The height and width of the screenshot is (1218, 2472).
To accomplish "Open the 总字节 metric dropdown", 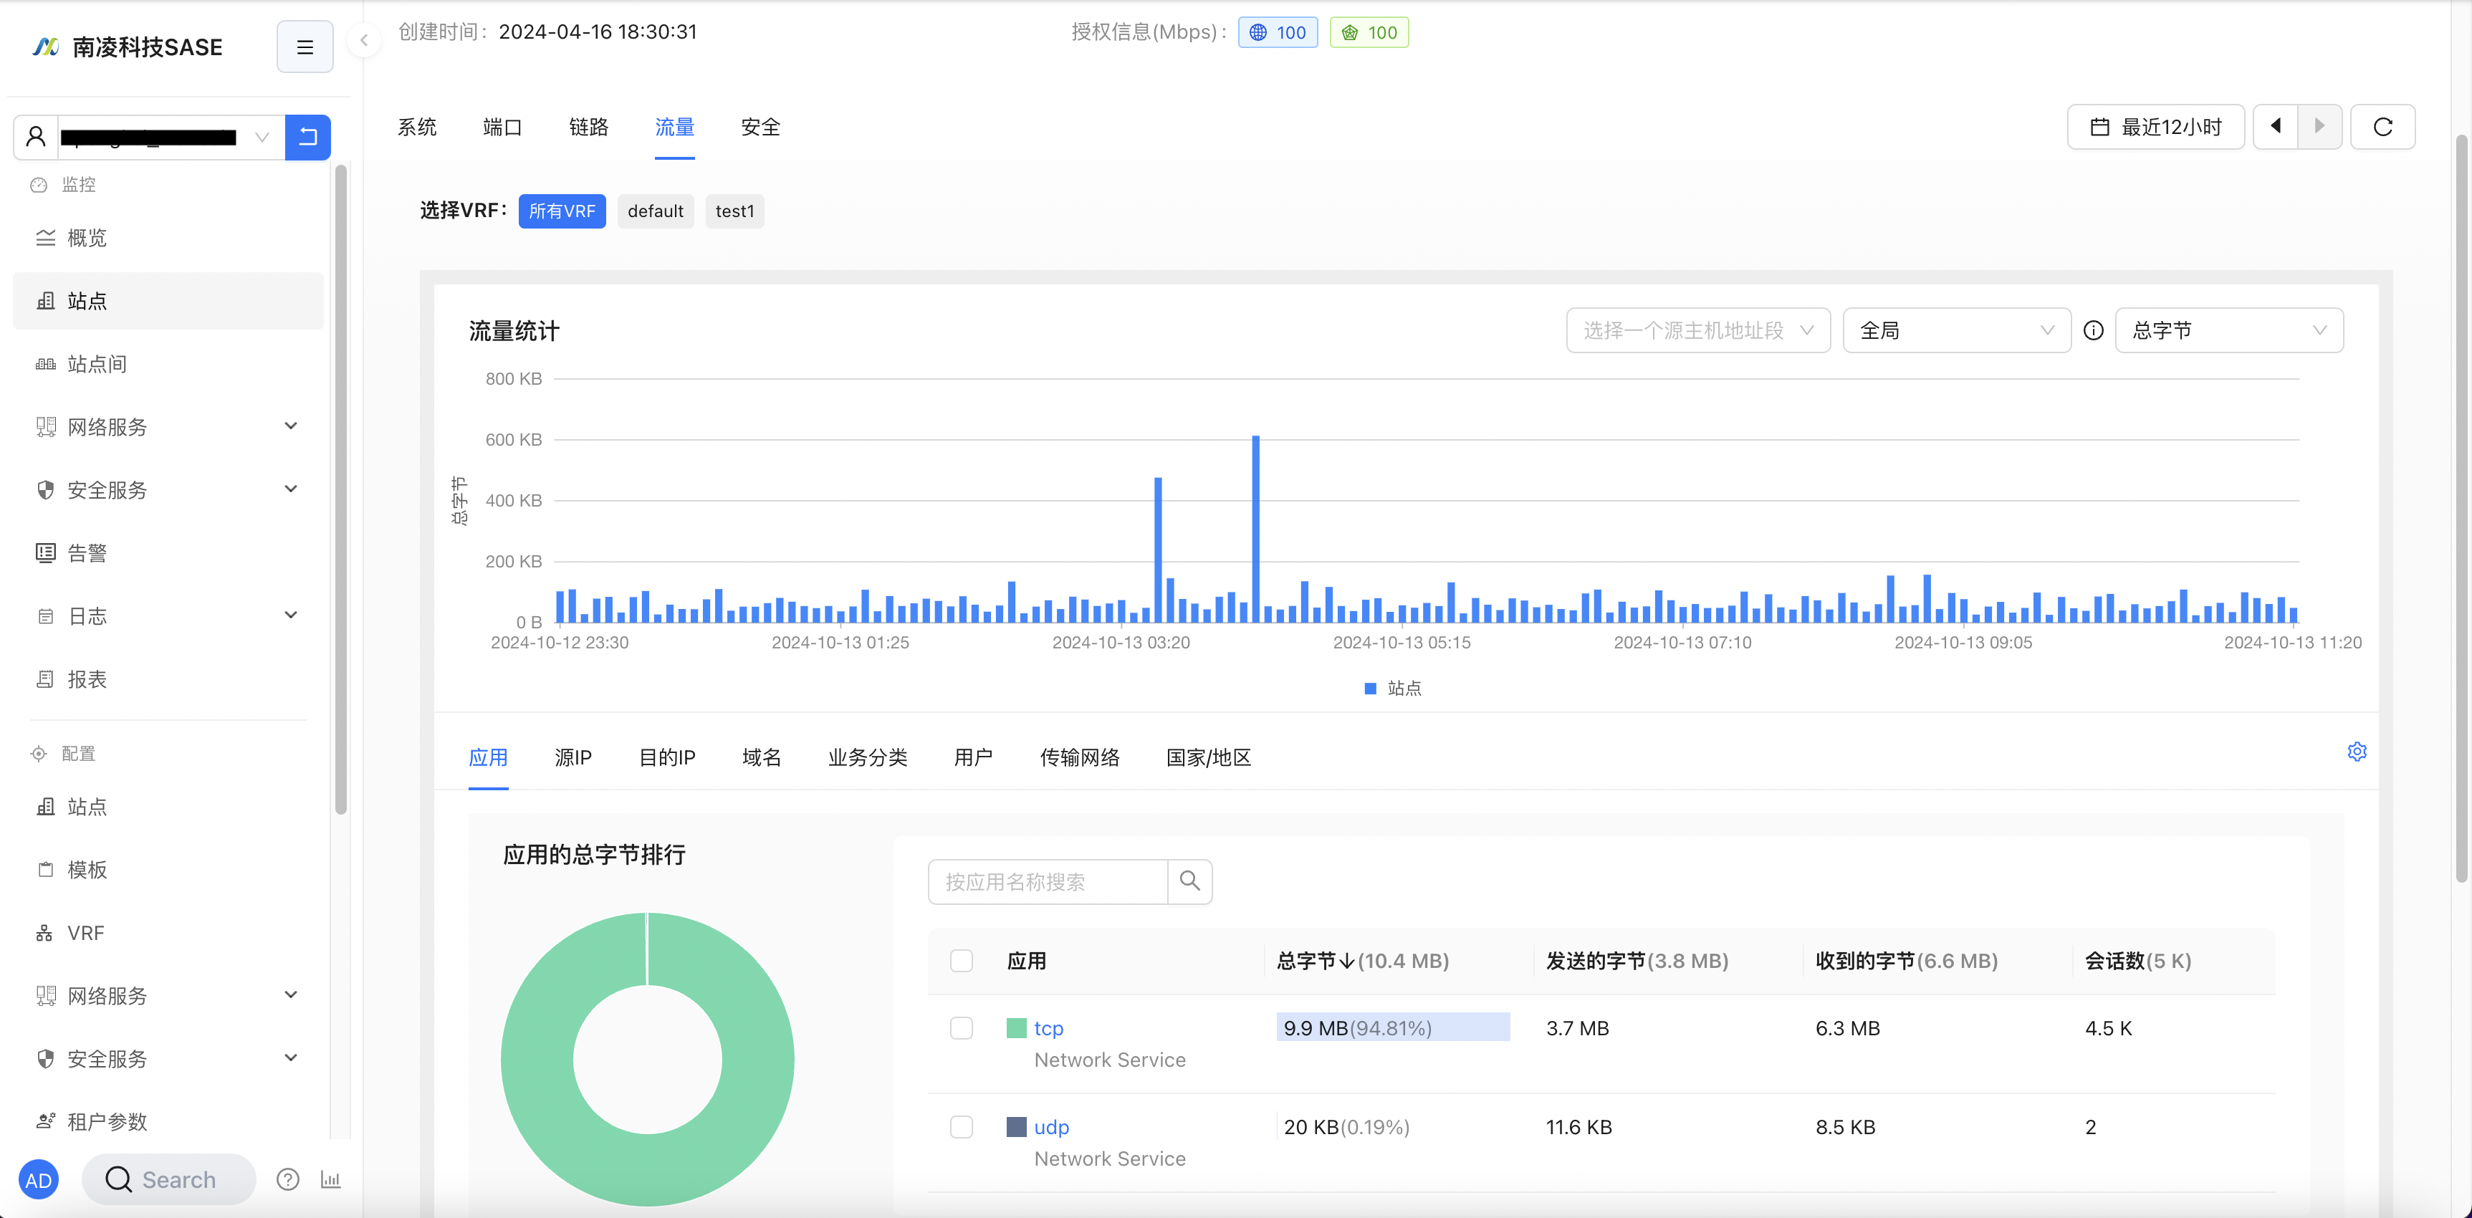I will click(2229, 330).
